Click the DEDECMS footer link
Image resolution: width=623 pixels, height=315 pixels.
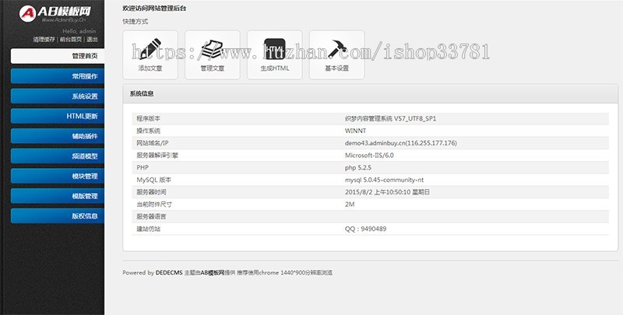click(x=169, y=273)
